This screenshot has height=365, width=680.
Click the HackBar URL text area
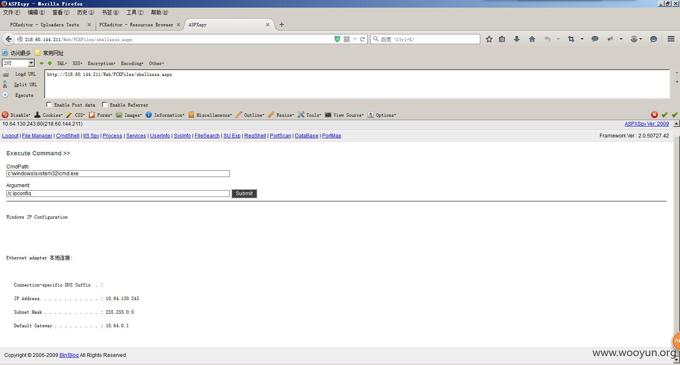pos(357,84)
